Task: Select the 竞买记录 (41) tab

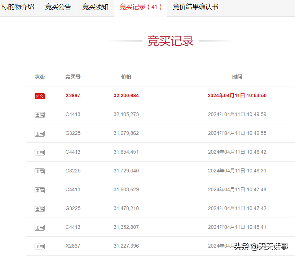Action: 140,7
